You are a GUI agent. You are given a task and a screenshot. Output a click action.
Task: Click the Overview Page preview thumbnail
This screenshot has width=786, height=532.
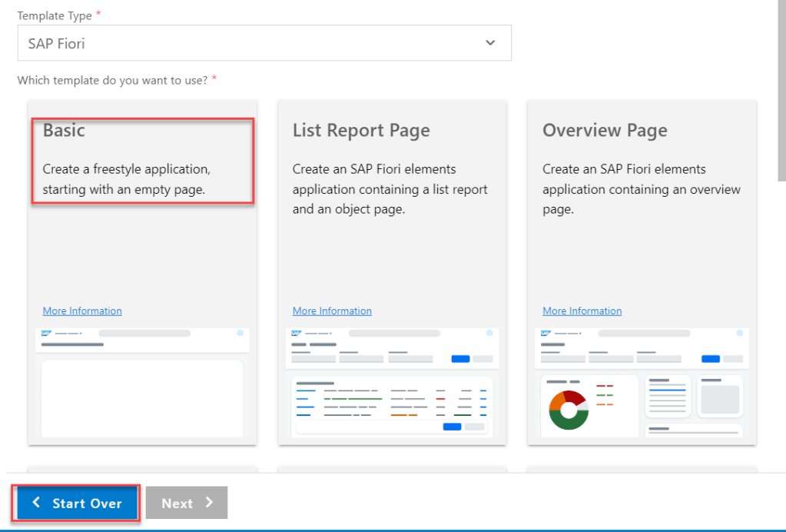click(x=642, y=383)
